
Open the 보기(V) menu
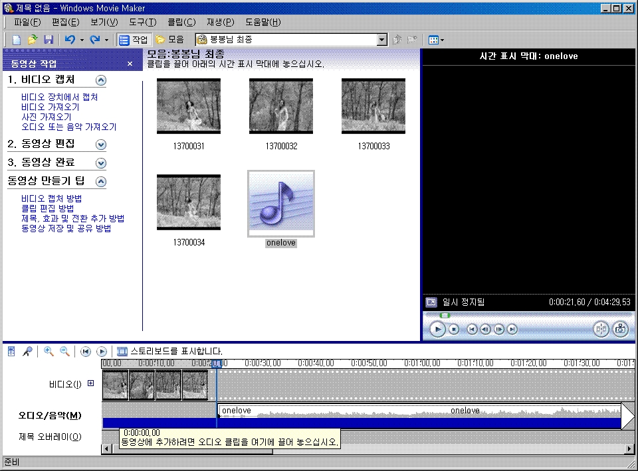pyautogui.click(x=104, y=22)
